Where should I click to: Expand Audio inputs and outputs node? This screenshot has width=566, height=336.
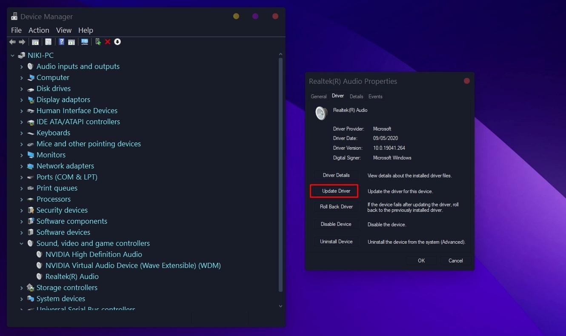[21, 66]
